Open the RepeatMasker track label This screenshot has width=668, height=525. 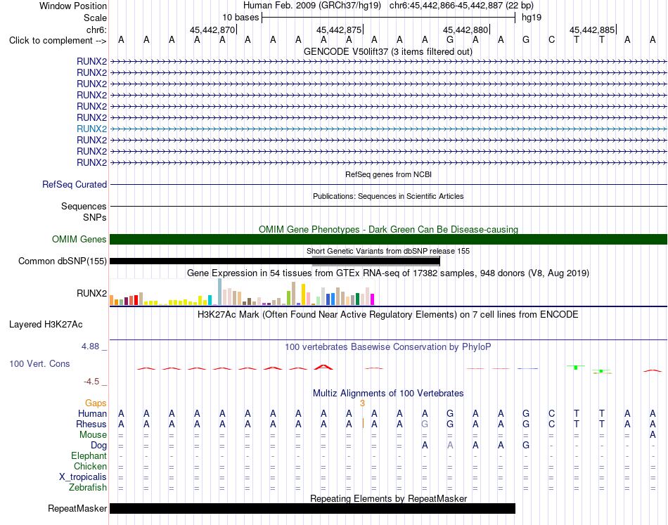(77, 508)
